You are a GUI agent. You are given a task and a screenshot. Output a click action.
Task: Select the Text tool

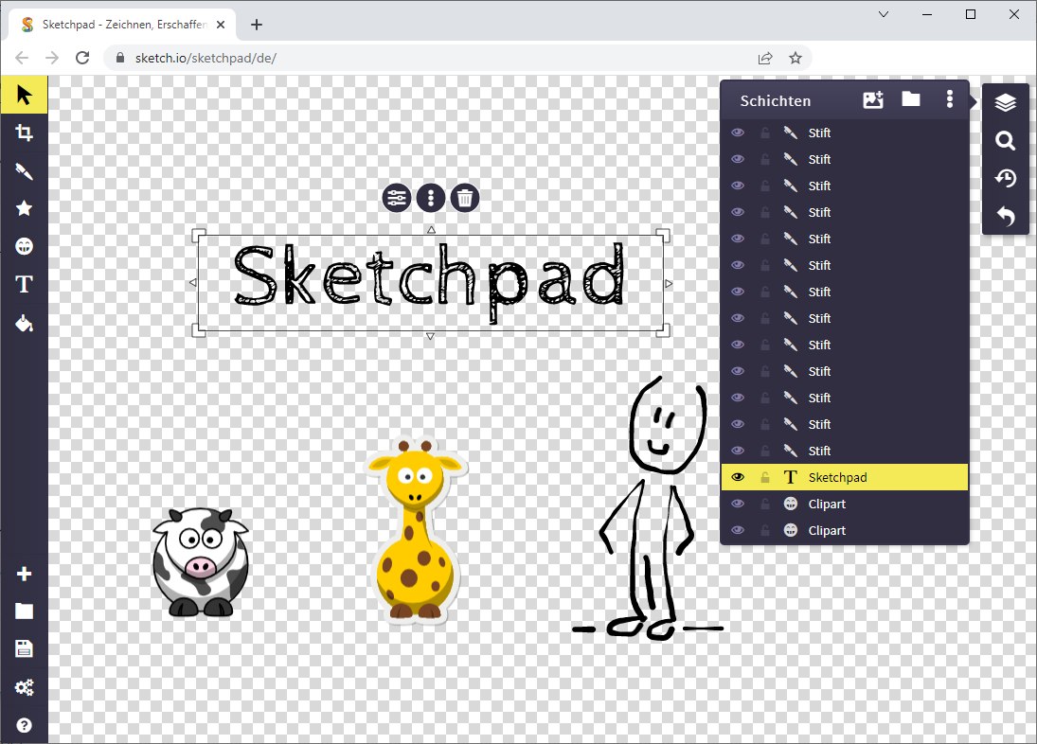coord(24,284)
